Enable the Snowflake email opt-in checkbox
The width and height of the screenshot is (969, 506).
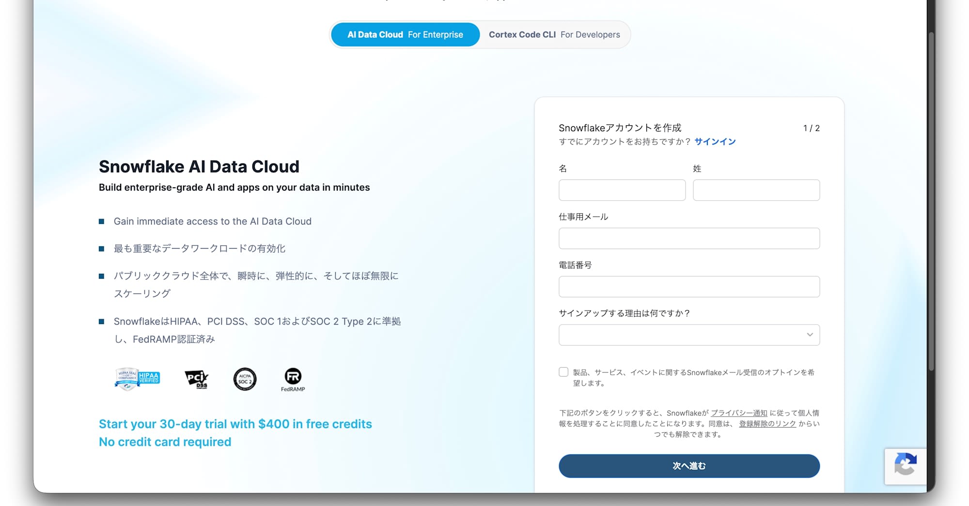563,372
